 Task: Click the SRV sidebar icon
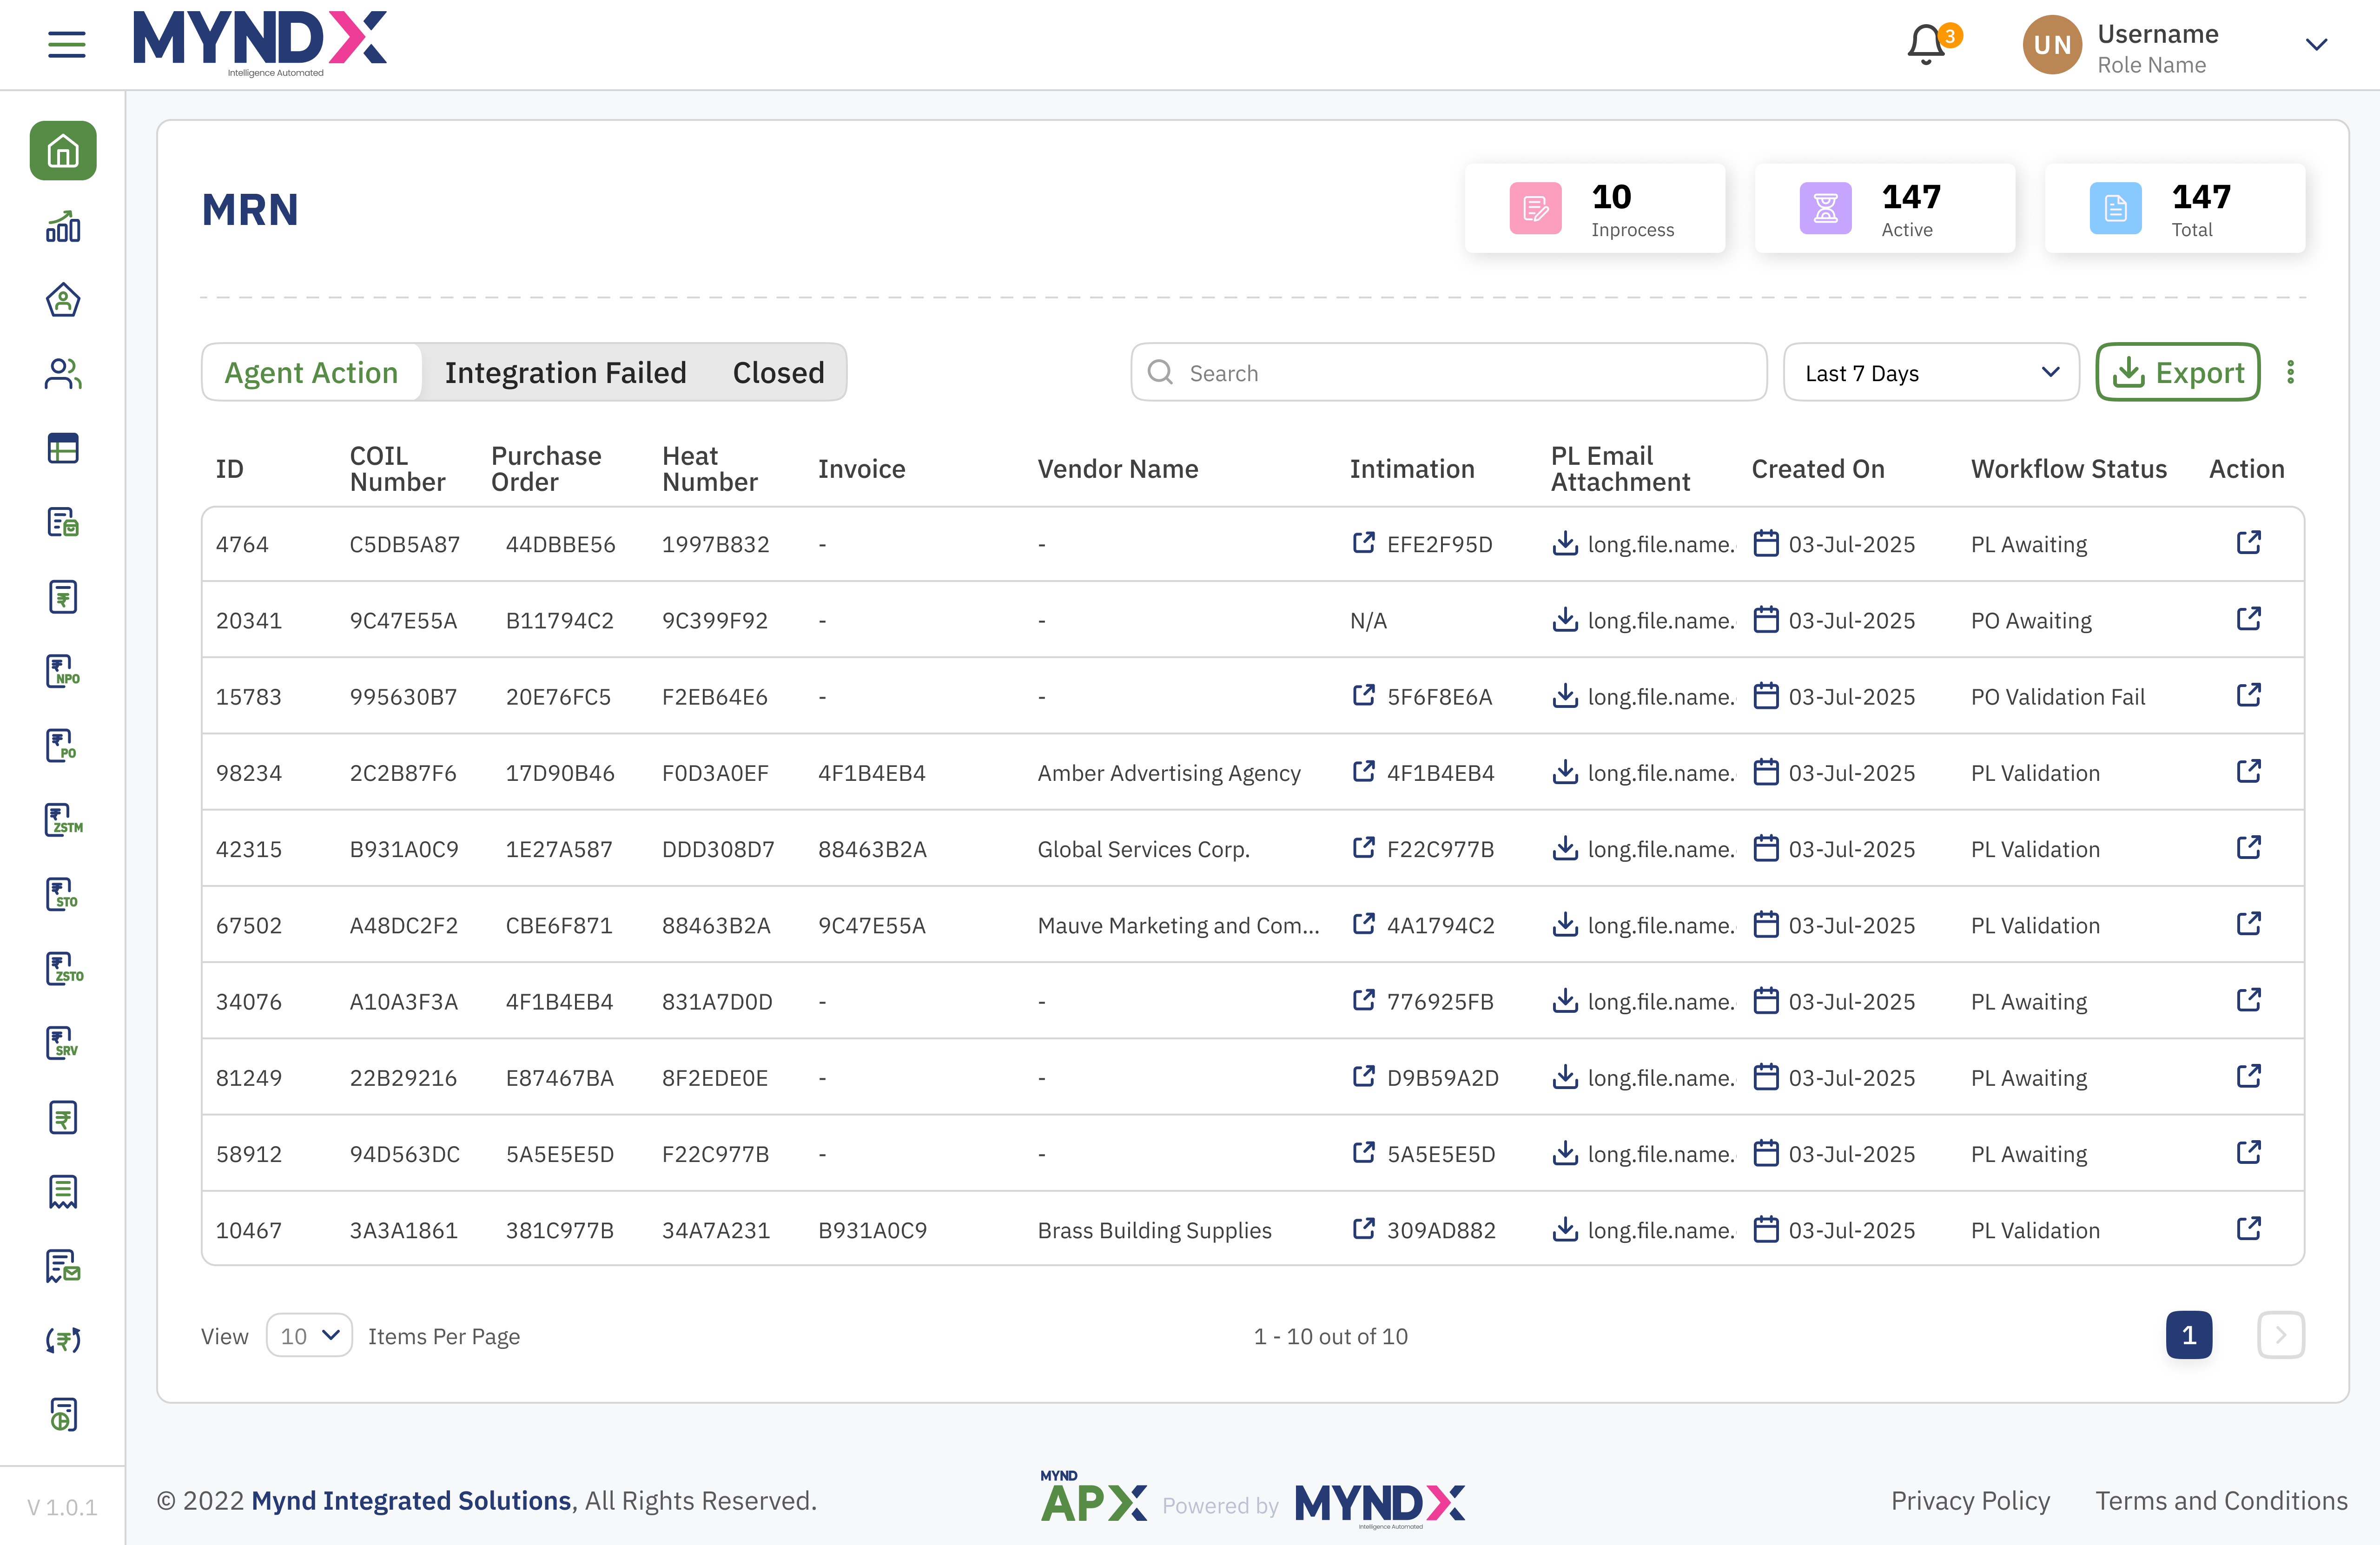(x=63, y=1043)
